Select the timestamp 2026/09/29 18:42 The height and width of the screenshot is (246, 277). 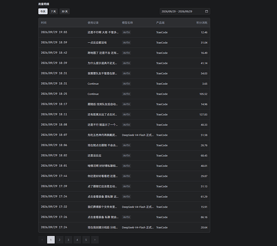click(54, 53)
